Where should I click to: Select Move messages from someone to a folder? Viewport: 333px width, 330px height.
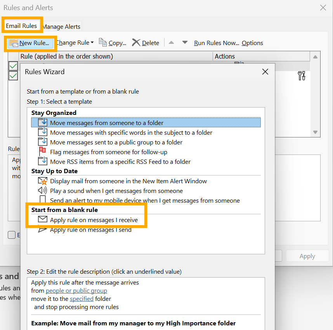pyautogui.click(x=146, y=123)
